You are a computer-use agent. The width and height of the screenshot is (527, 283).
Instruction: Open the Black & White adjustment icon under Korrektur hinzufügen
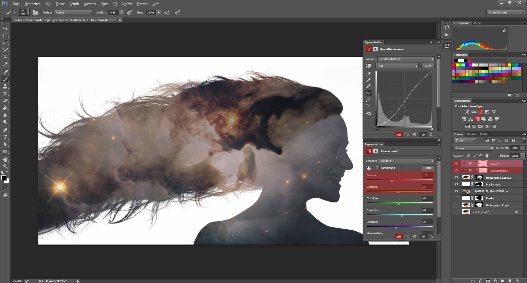tap(477, 119)
